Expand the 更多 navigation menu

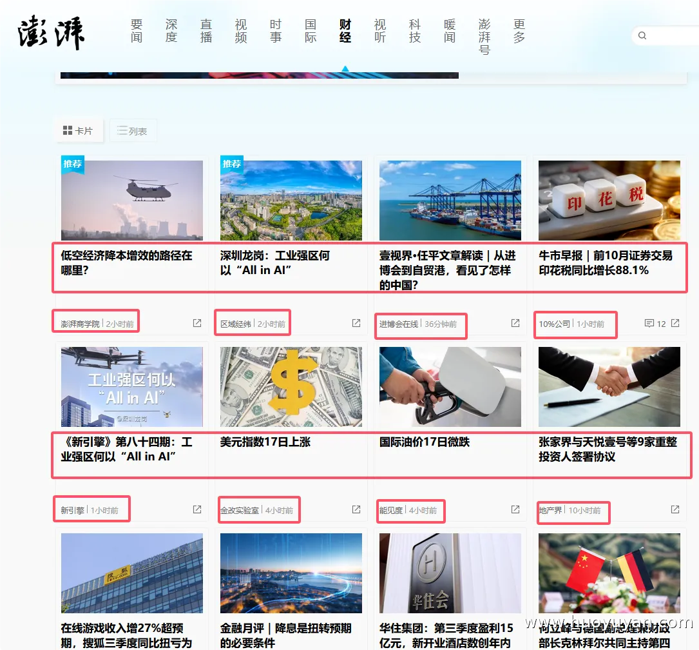click(519, 32)
